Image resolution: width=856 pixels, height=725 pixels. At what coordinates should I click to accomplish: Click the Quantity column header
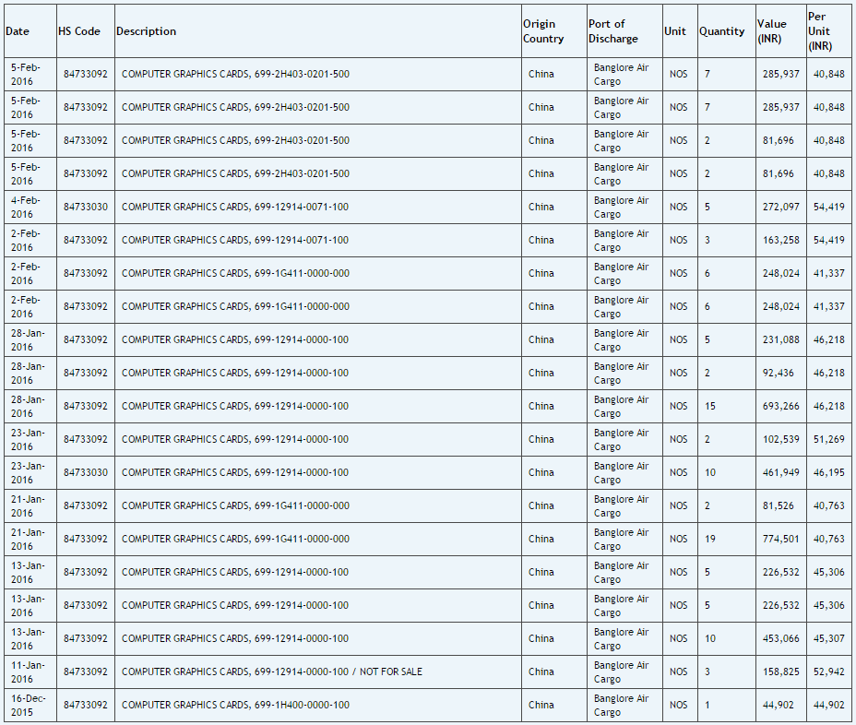click(x=721, y=31)
